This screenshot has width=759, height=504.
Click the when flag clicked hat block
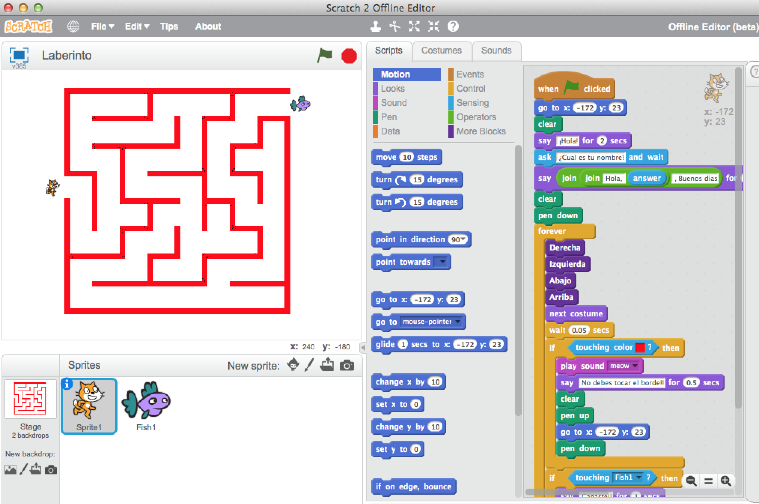[x=574, y=86]
